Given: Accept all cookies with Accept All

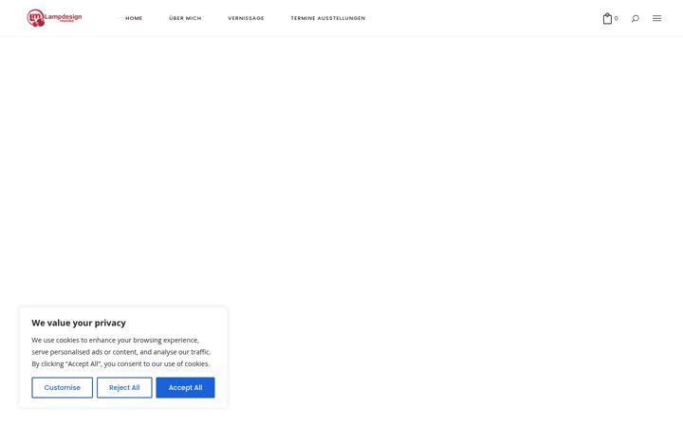Looking at the screenshot, I should pyautogui.click(x=185, y=387).
